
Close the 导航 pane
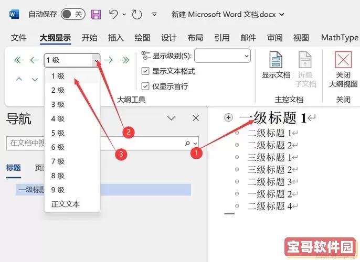(196, 118)
